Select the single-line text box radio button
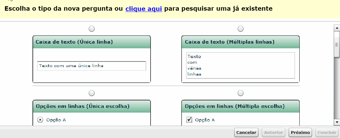 click(x=92, y=29)
